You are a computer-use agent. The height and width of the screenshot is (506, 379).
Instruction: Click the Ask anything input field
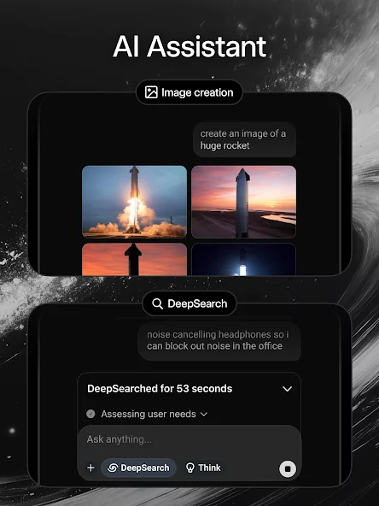click(x=189, y=439)
